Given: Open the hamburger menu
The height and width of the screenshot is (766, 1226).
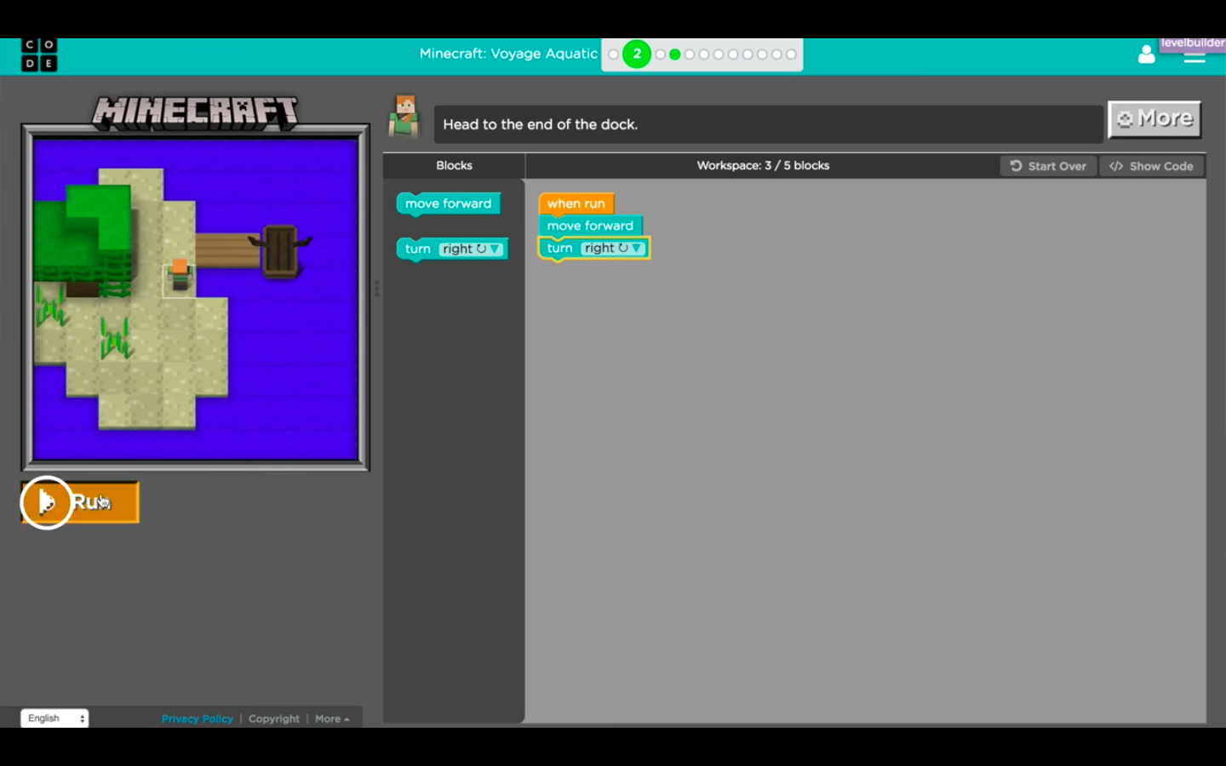Looking at the screenshot, I should (1194, 58).
